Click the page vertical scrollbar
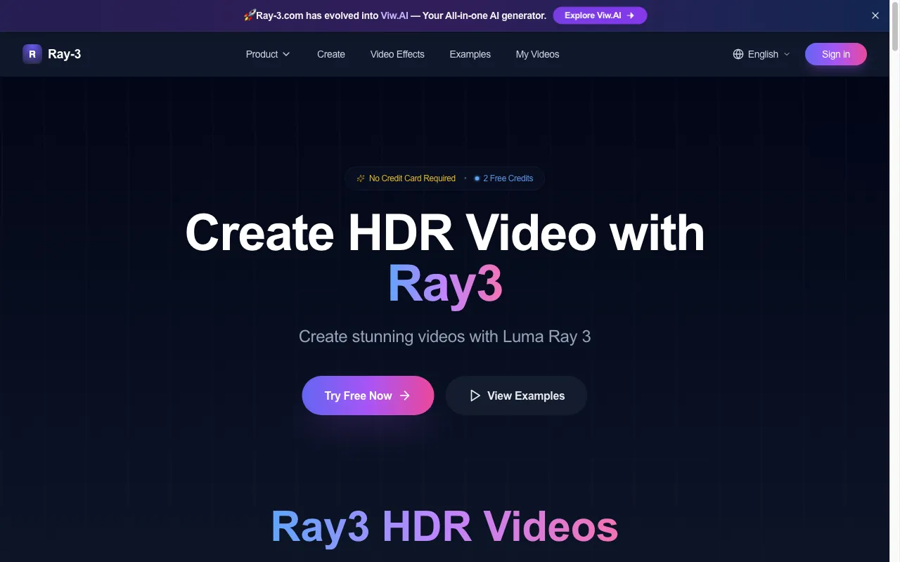This screenshot has height=562, width=900. [x=895, y=28]
